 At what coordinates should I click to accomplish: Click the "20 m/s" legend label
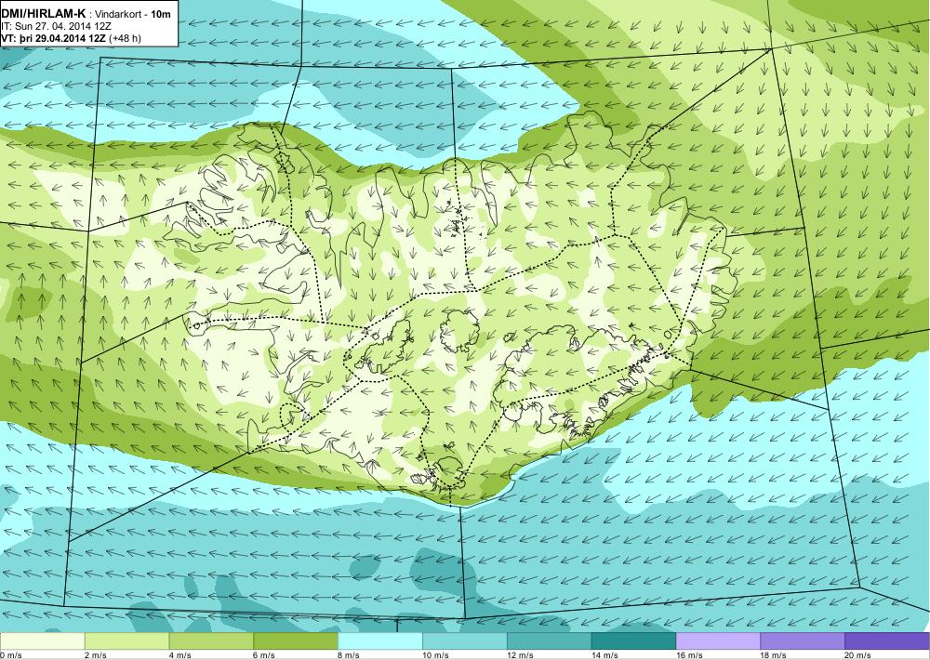(857, 655)
